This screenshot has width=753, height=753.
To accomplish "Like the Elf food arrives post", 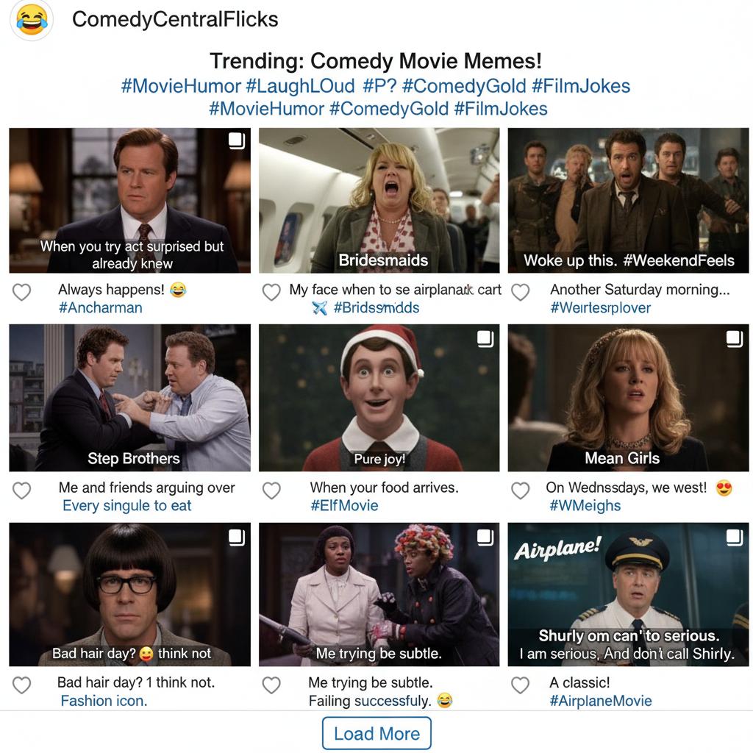I will tap(271, 490).
